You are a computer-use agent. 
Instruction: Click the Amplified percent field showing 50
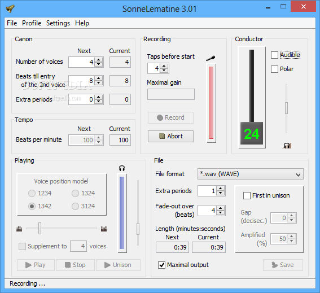coord(279,239)
